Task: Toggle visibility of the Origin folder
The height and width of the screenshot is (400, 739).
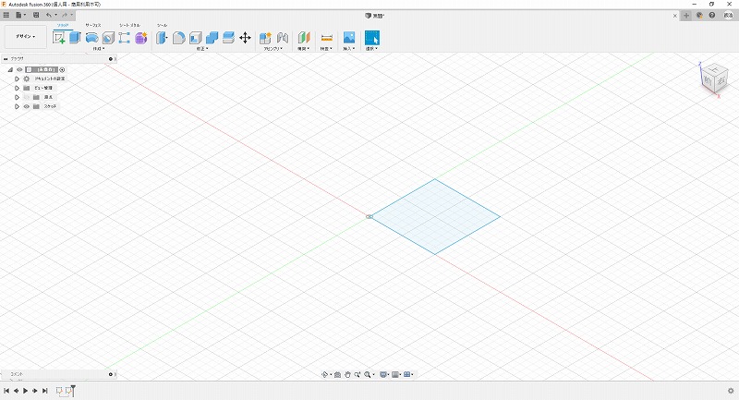Action: (26, 97)
